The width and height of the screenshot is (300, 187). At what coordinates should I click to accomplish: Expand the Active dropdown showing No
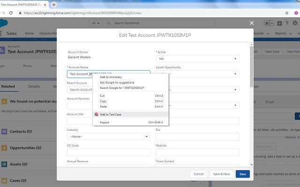pyautogui.click(x=197, y=59)
